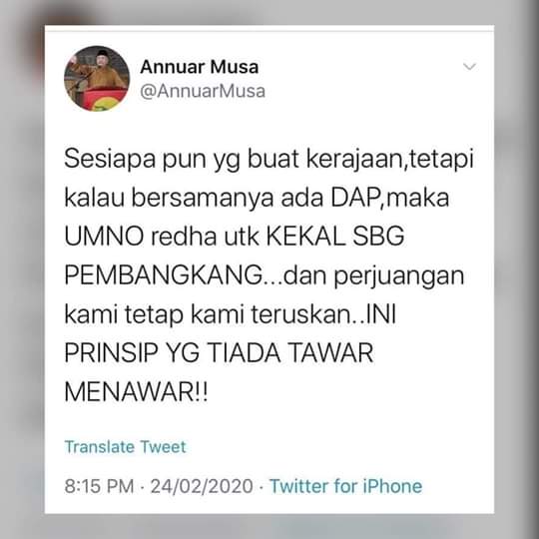Click the word PEMBANGKANG in the tweet
The height and width of the screenshot is (539, 539).
pos(164,275)
